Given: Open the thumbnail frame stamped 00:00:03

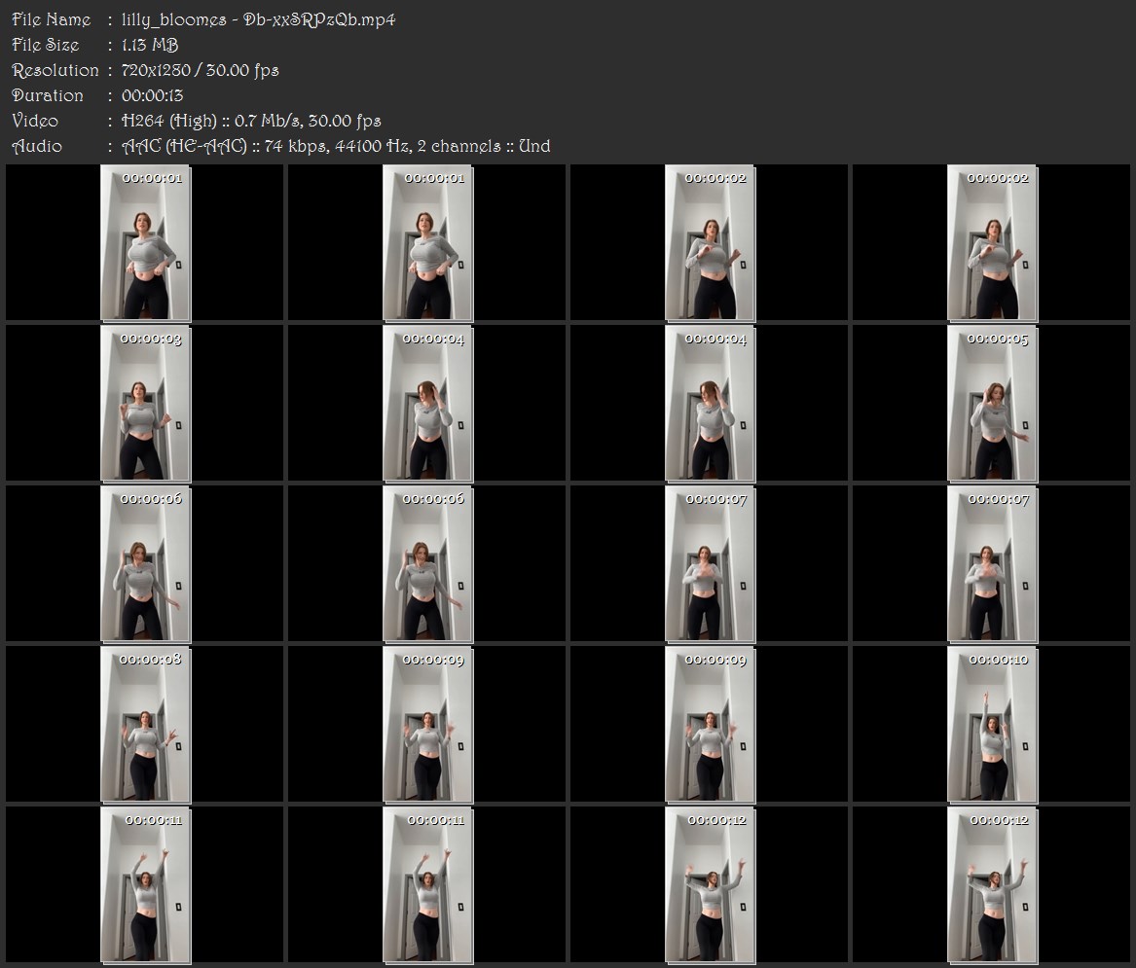Looking at the screenshot, I should (x=145, y=404).
